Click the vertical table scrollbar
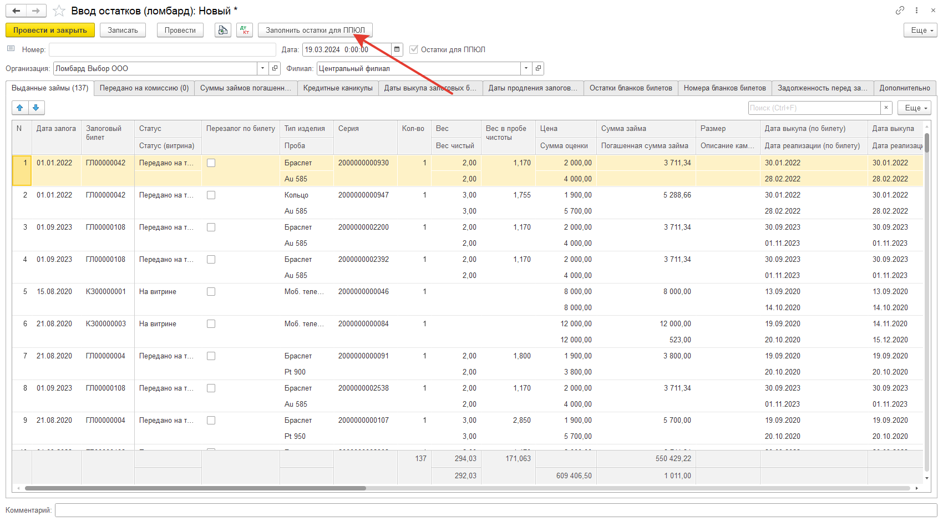943x521 pixels. tap(926, 143)
